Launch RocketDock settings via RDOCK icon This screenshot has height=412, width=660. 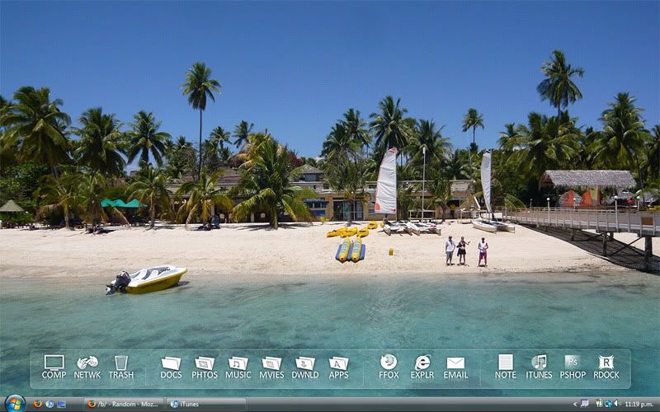pyautogui.click(x=606, y=363)
